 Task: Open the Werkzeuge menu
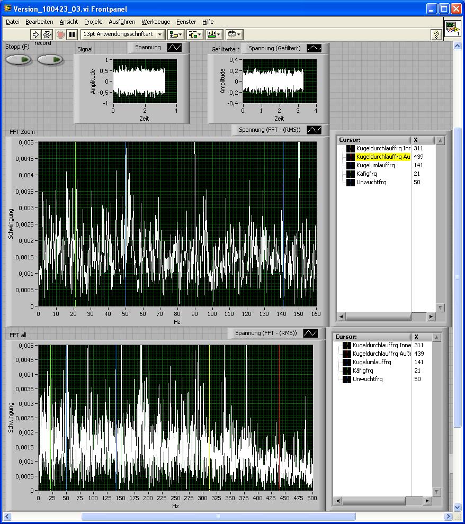coord(156,22)
